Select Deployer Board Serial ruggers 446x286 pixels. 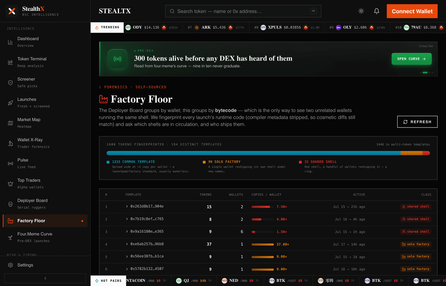pos(45,204)
